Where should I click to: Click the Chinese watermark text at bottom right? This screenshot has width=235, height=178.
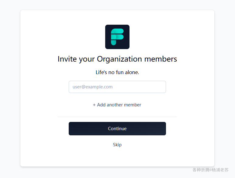210,170
